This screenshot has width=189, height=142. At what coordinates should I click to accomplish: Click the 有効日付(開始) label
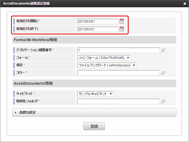pos(27,21)
